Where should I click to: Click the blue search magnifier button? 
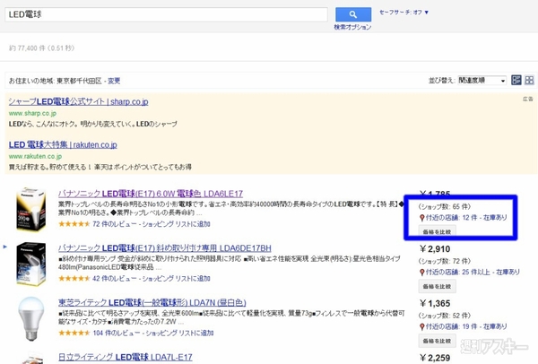(353, 14)
